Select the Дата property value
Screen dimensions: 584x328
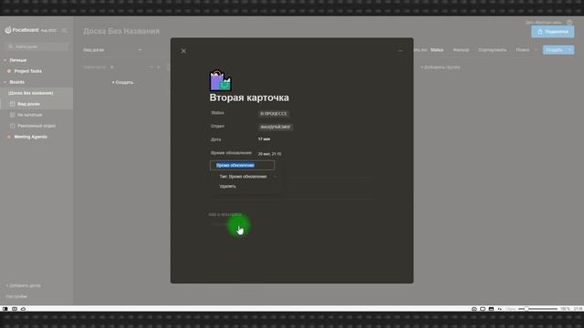click(x=264, y=139)
